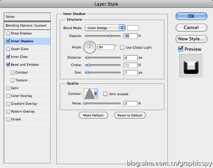Open the Blend Mode dropdown
This screenshot has width=213, height=168.
coord(105,28)
